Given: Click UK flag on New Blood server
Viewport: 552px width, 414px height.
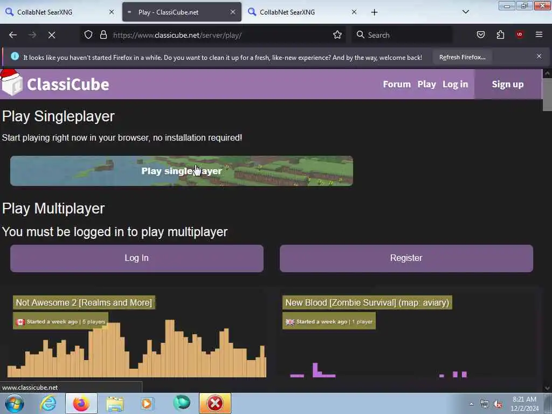Looking at the screenshot, I should coord(289,322).
